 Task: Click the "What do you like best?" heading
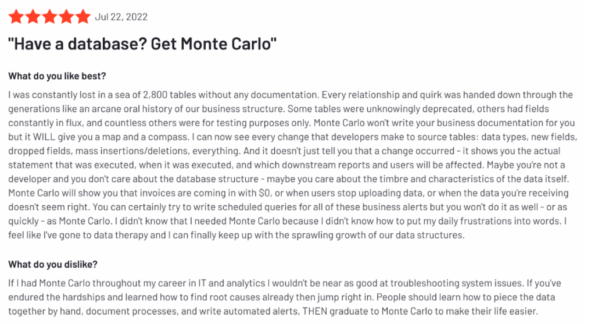57,76
